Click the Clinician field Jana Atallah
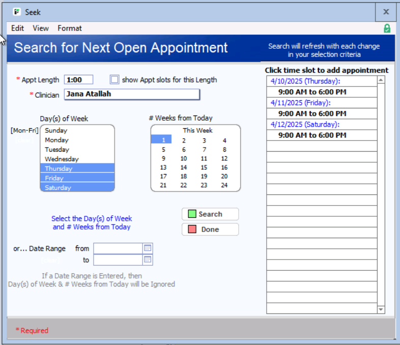This screenshot has height=345, width=400. pos(132,94)
